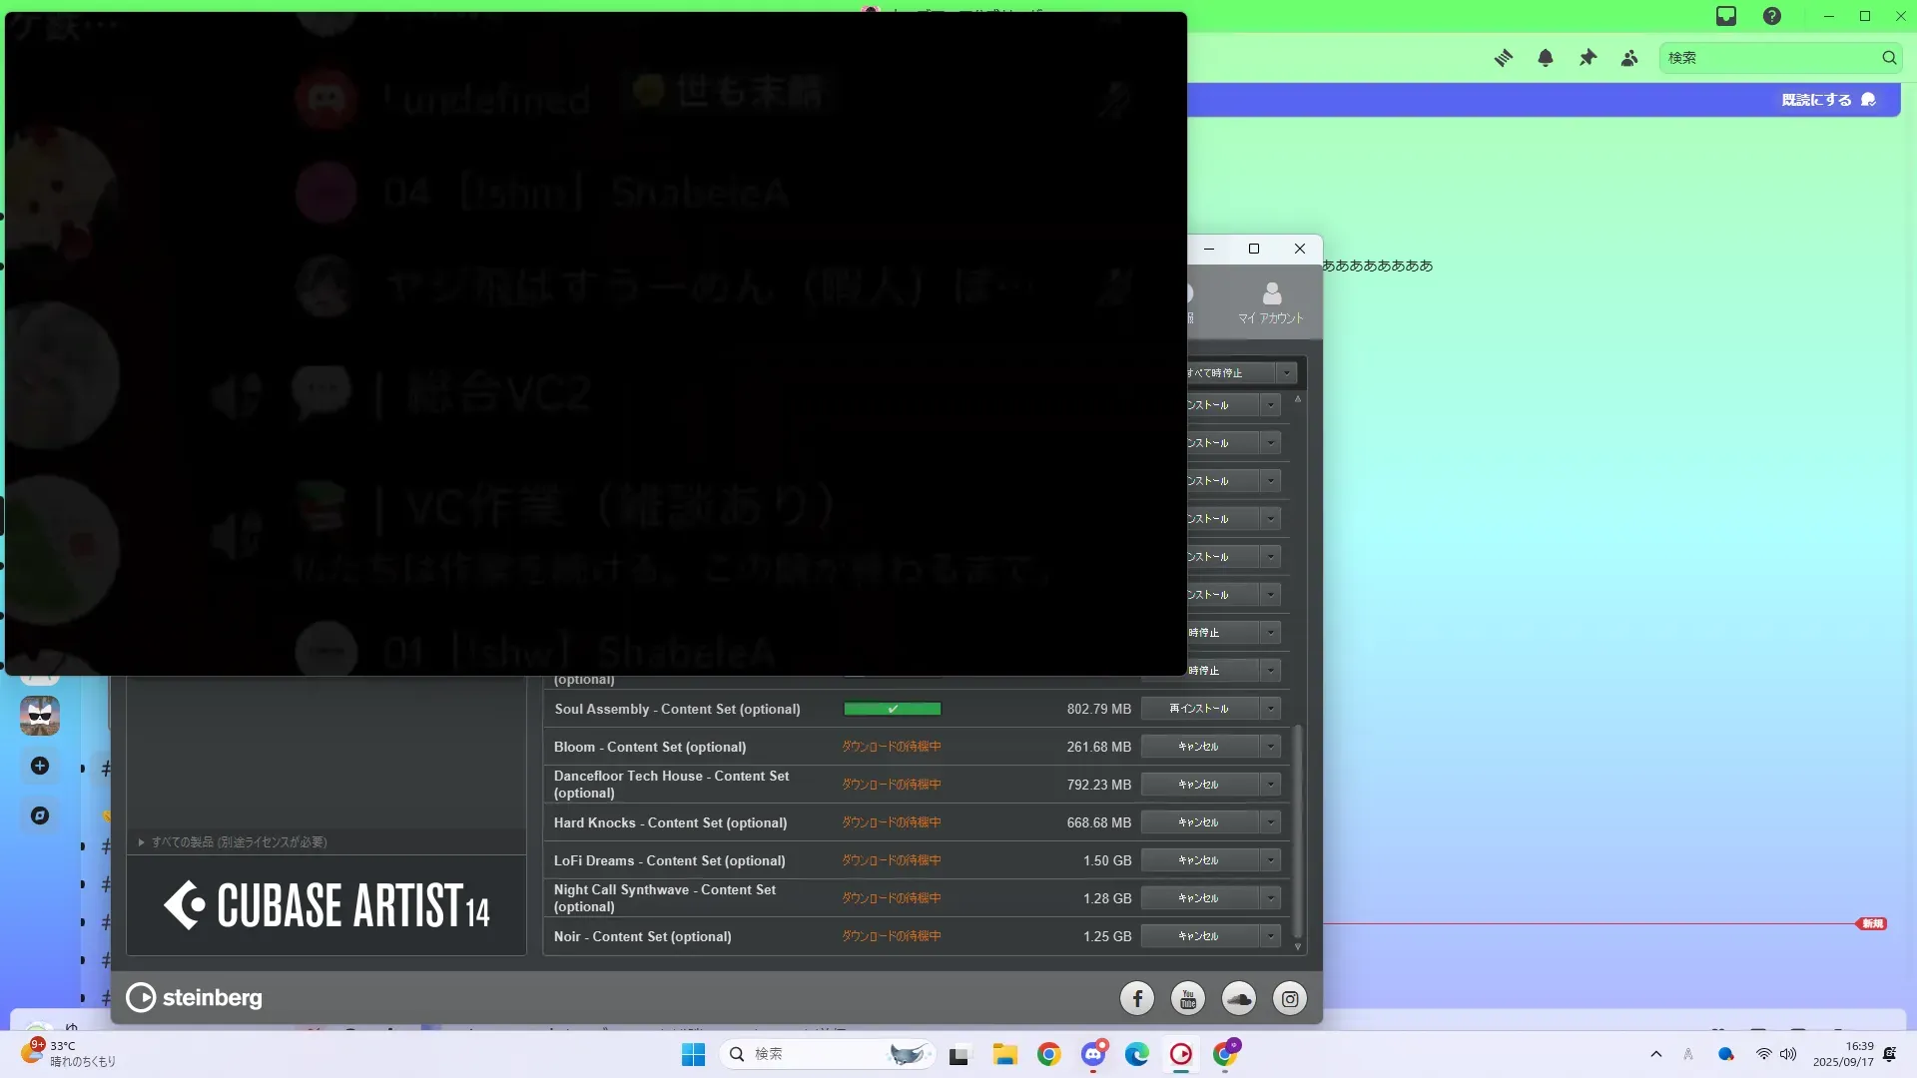1917x1078 pixels.
Task: Click the Instagram icon
Action: pyautogui.click(x=1290, y=998)
